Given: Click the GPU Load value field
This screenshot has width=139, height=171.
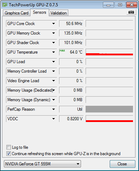Looking at the screenshot, I should point(71,62).
